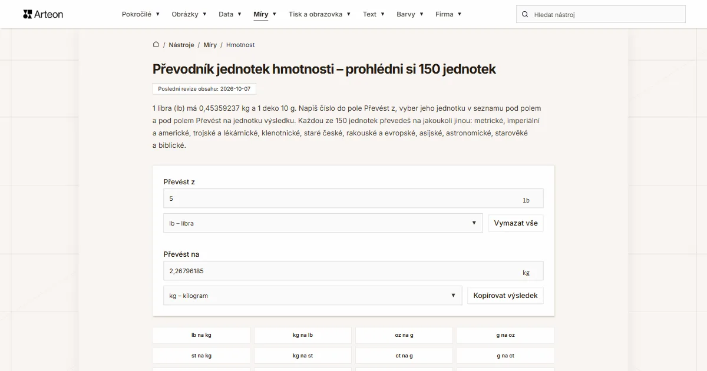Go to home via breadcrumb house icon

156,45
